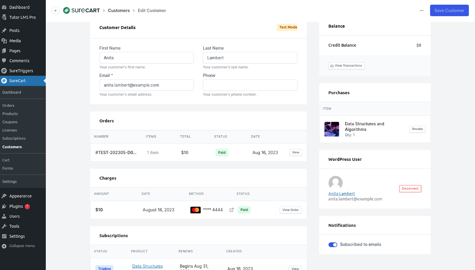
Task: Click the Tutor LMS Pro sidebar icon
Action: pyautogui.click(x=4, y=17)
